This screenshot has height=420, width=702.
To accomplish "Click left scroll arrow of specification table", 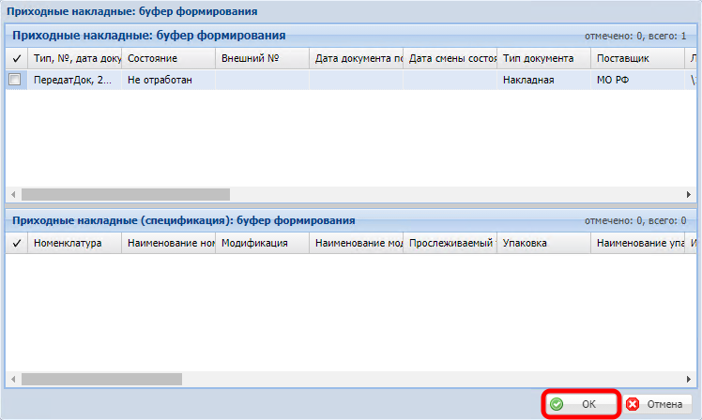I will [14, 379].
